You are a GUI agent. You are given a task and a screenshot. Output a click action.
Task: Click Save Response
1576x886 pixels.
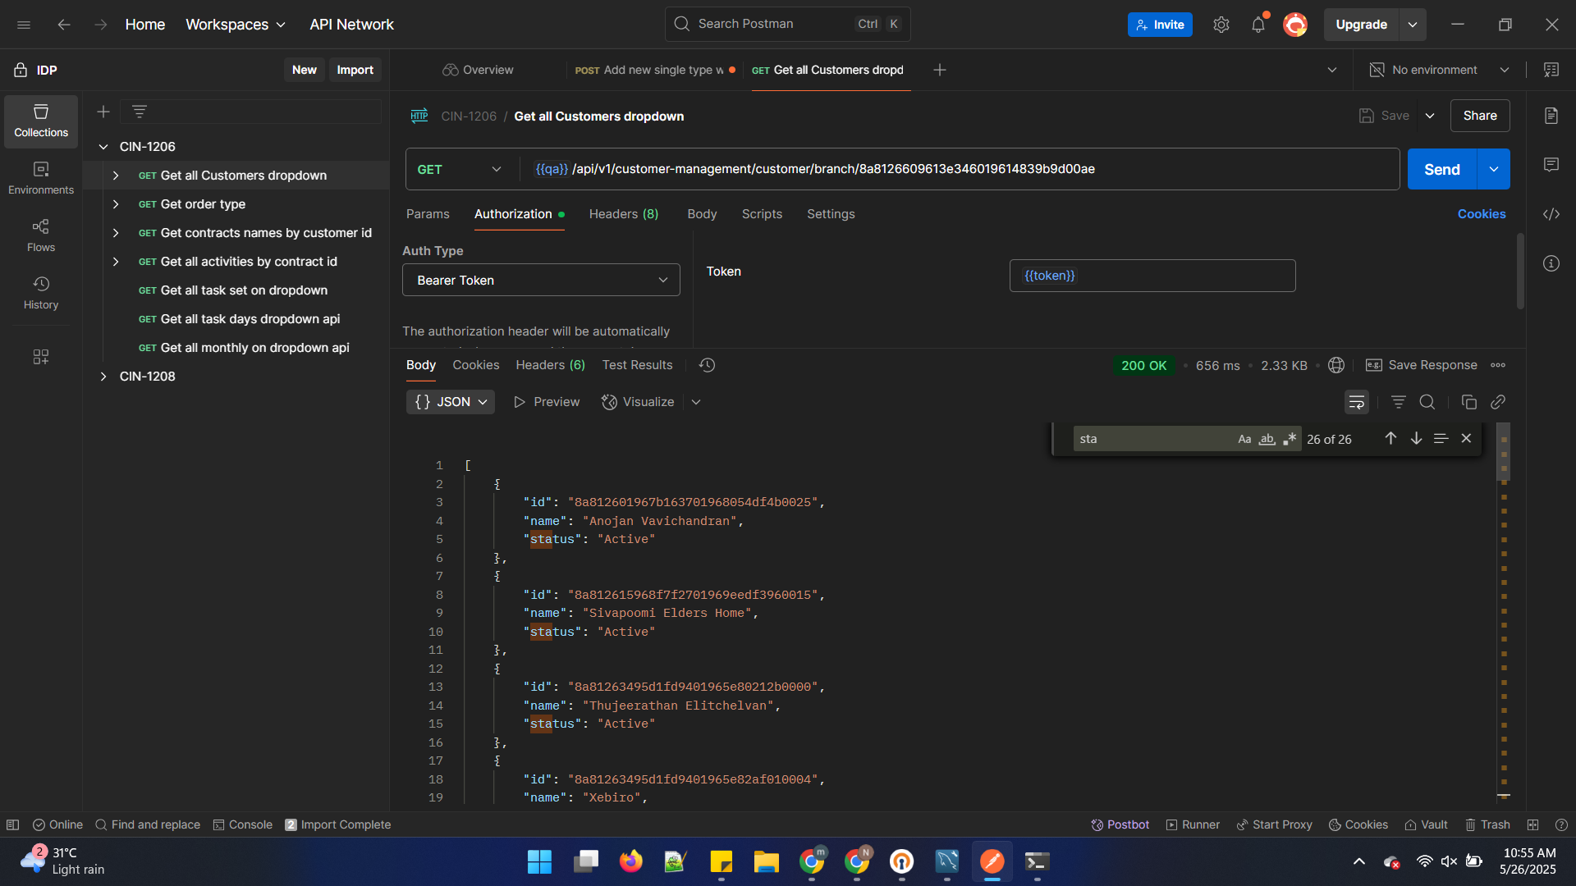pyautogui.click(x=1422, y=365)
